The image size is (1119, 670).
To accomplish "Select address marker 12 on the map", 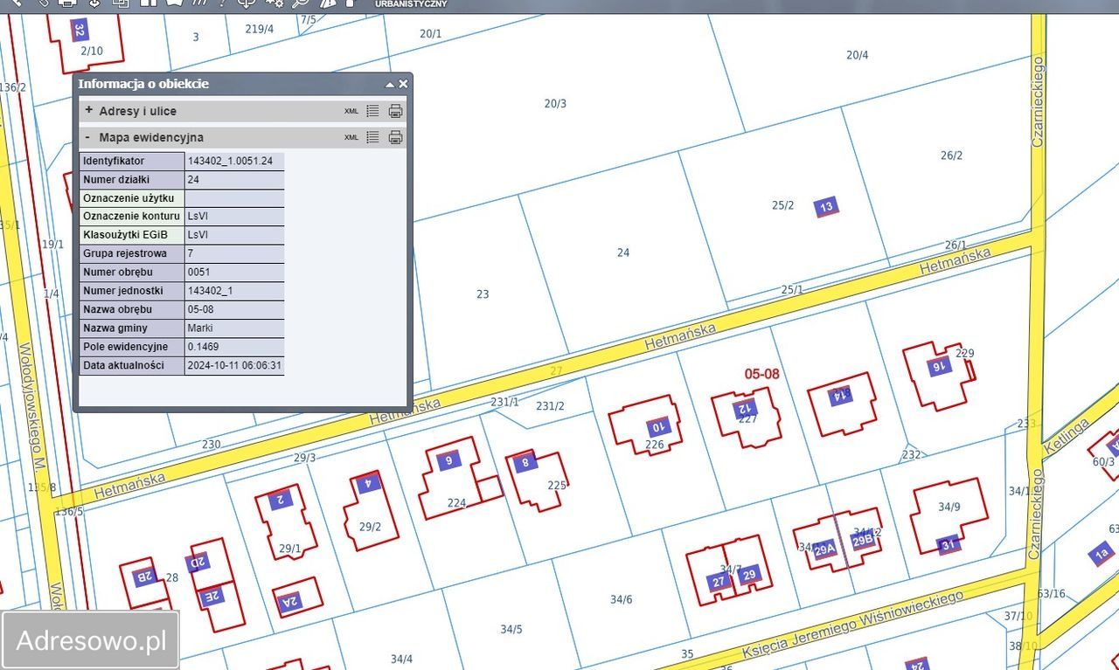I will (745, 408).
